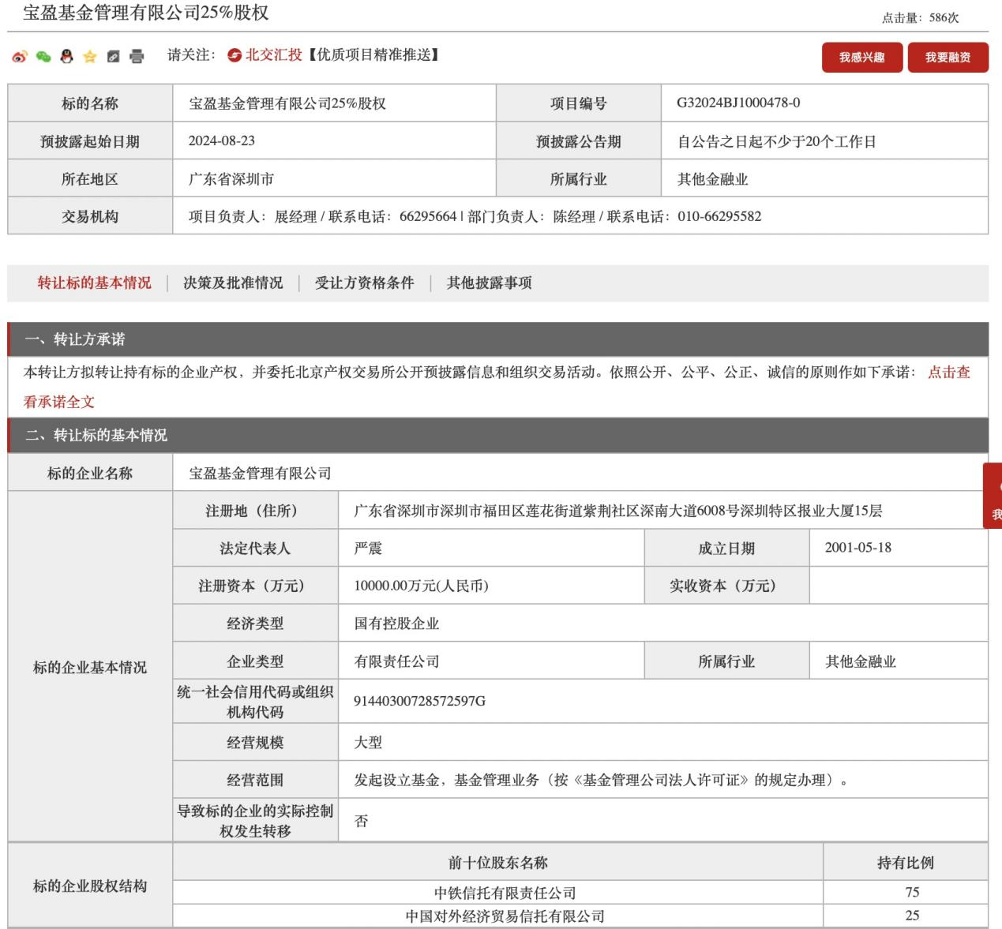Click the 一、转让方承诺 section header
This screenshot has height=929, width=1002.
497,339
